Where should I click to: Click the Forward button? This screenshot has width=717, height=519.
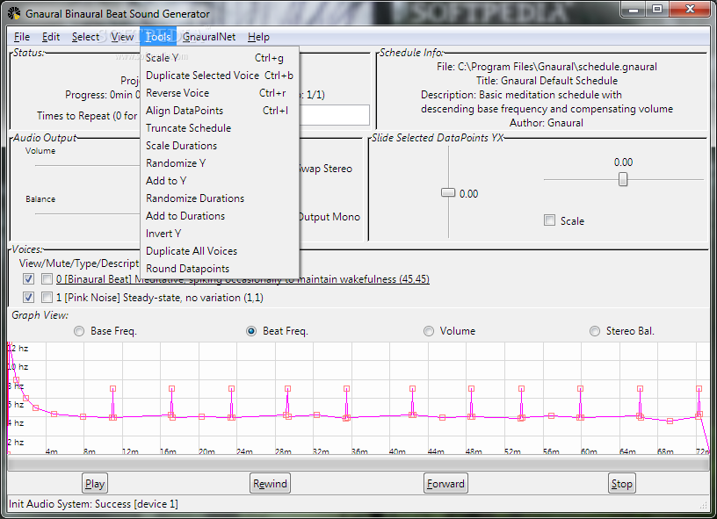[x=445, y=483]
